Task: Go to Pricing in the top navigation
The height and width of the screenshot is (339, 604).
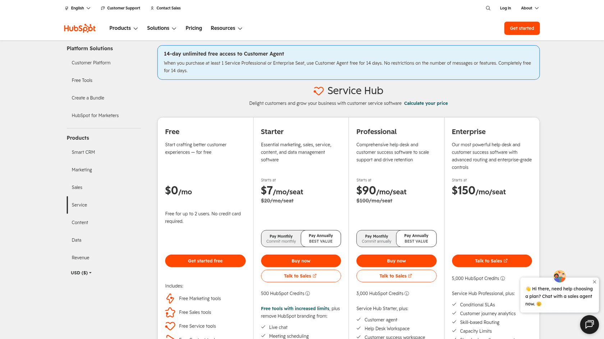Action: (194, 28)
